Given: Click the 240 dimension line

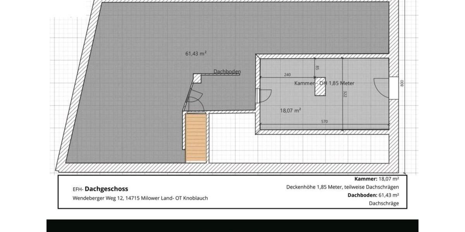Looking at the screenshot, I should coord(287,74).
